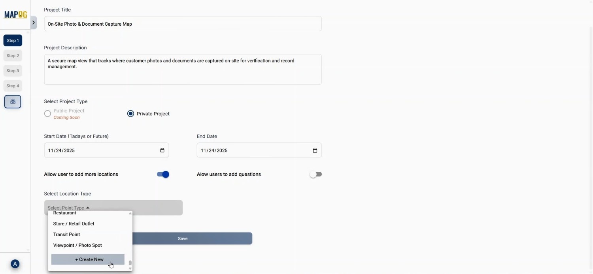Open the account avatar at bottom left

(x=15, y=264)
